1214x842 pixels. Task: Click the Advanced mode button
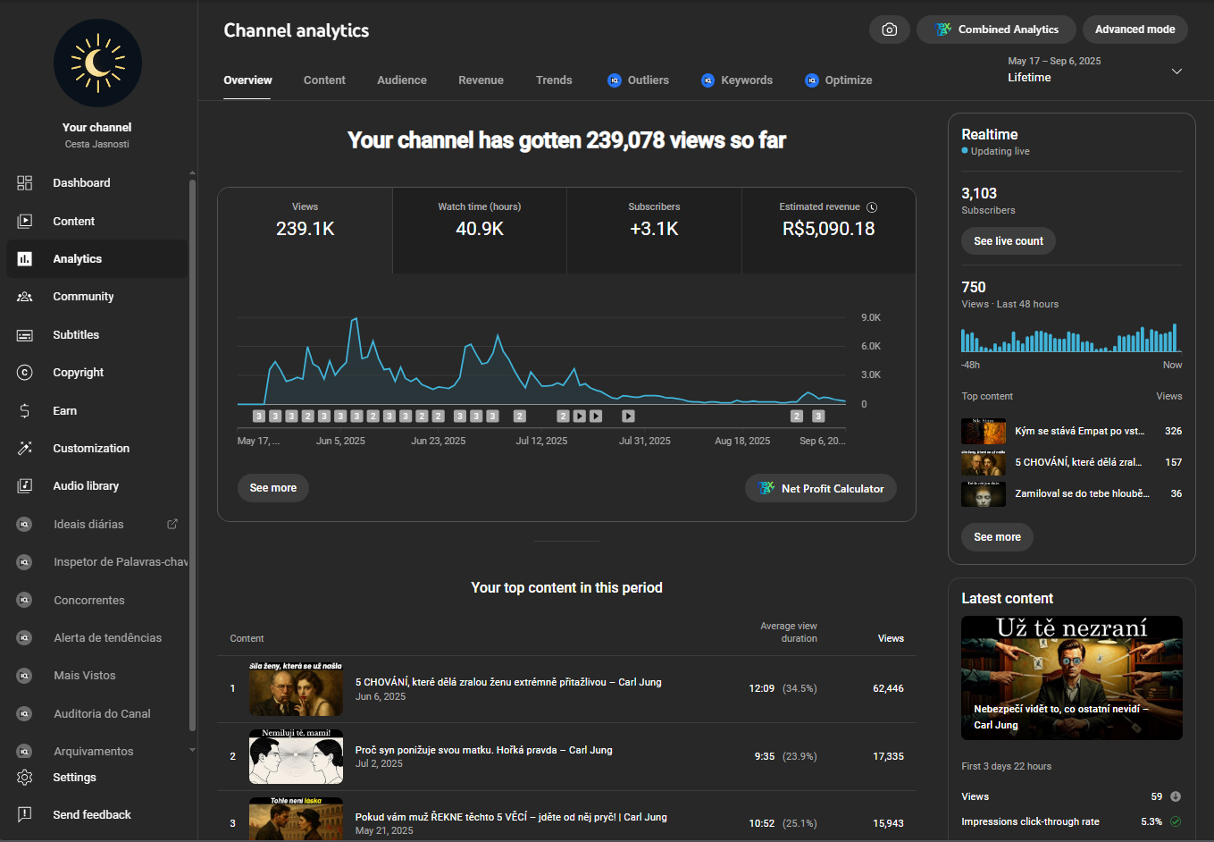1134,29
